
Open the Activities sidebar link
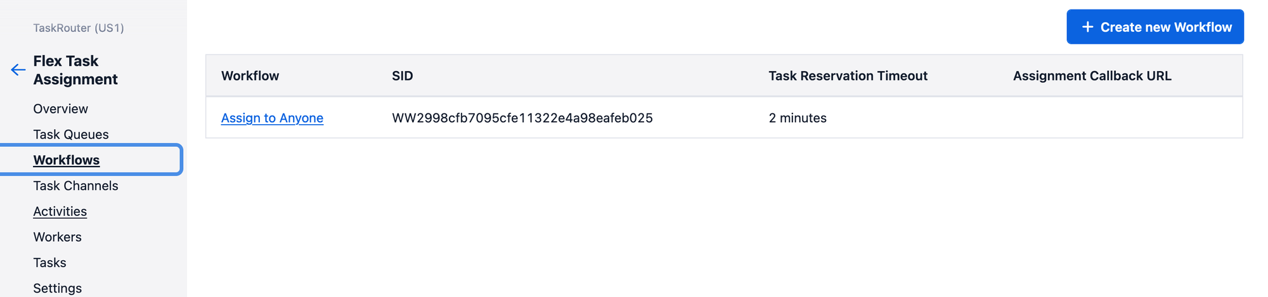click(60, 212)
